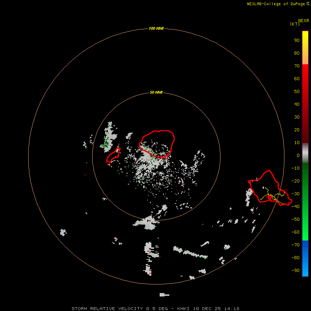Viewport: 311px width, 311px height.
Task: Click the -70 value on the velocity scale
Action: [x=295, y=245]
